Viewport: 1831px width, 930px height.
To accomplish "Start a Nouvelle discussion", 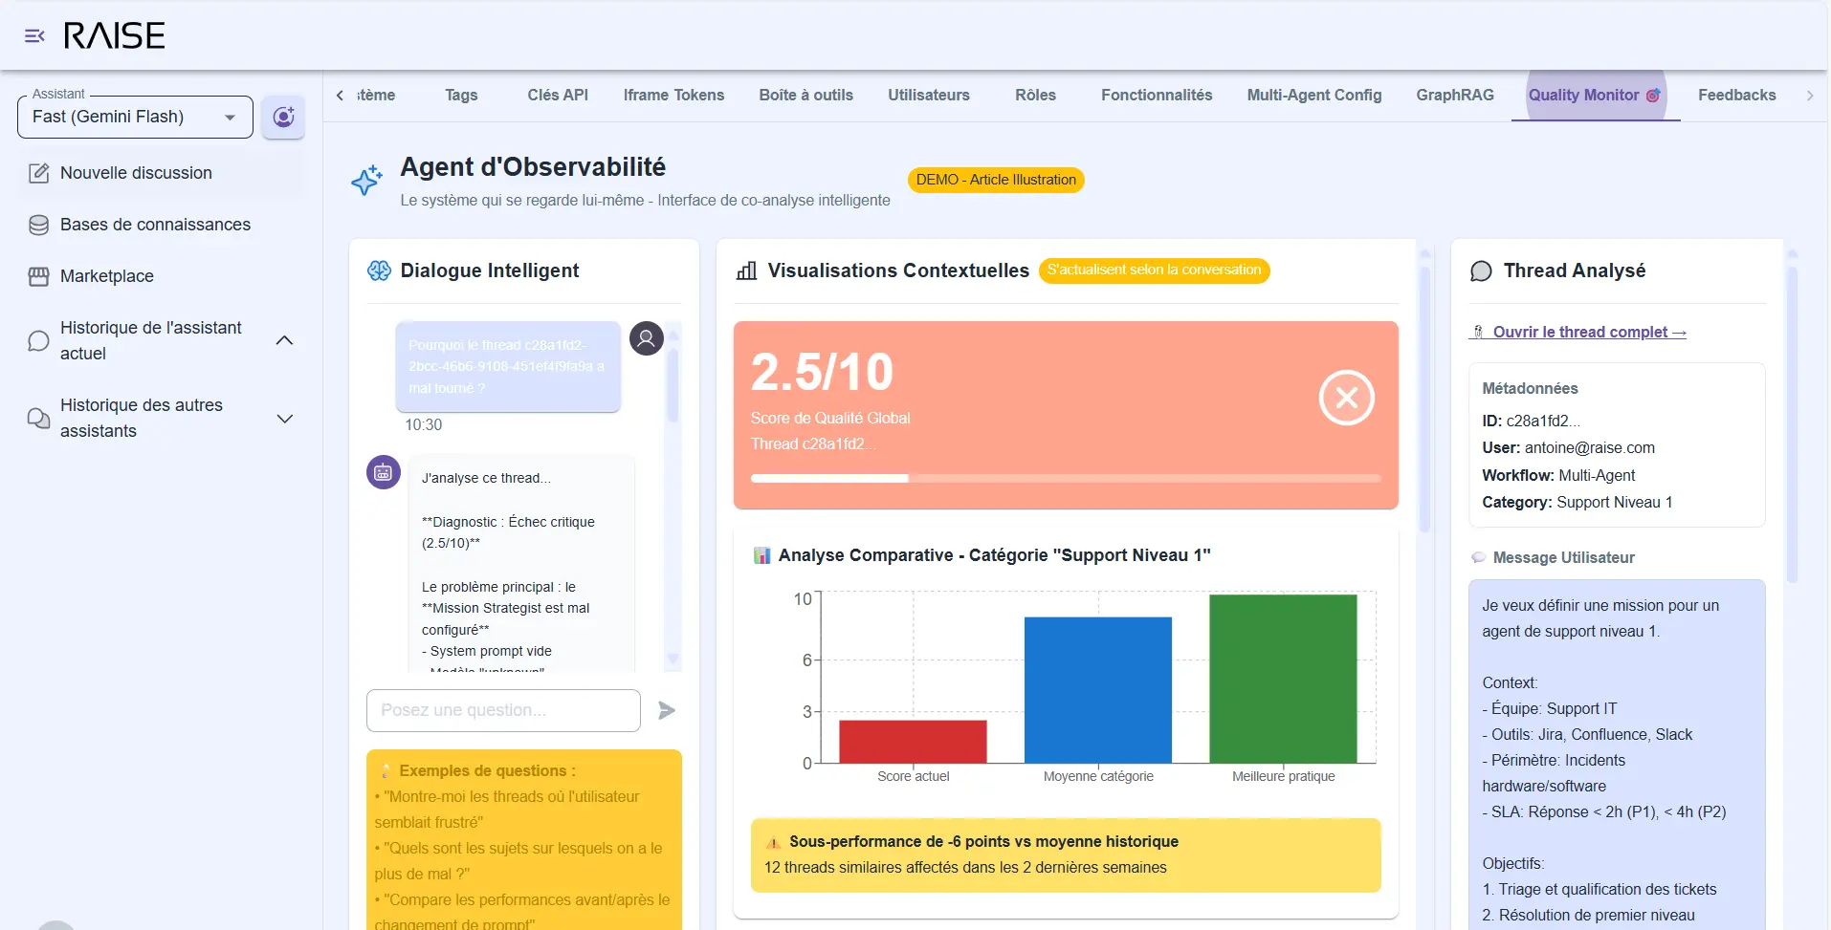I will [136, 173].
